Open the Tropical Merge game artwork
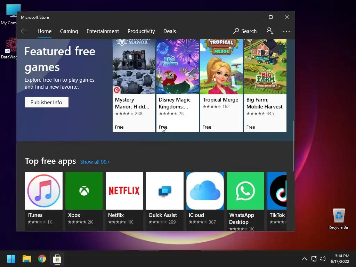The image size is (356, 267). [x=221, y=67]
